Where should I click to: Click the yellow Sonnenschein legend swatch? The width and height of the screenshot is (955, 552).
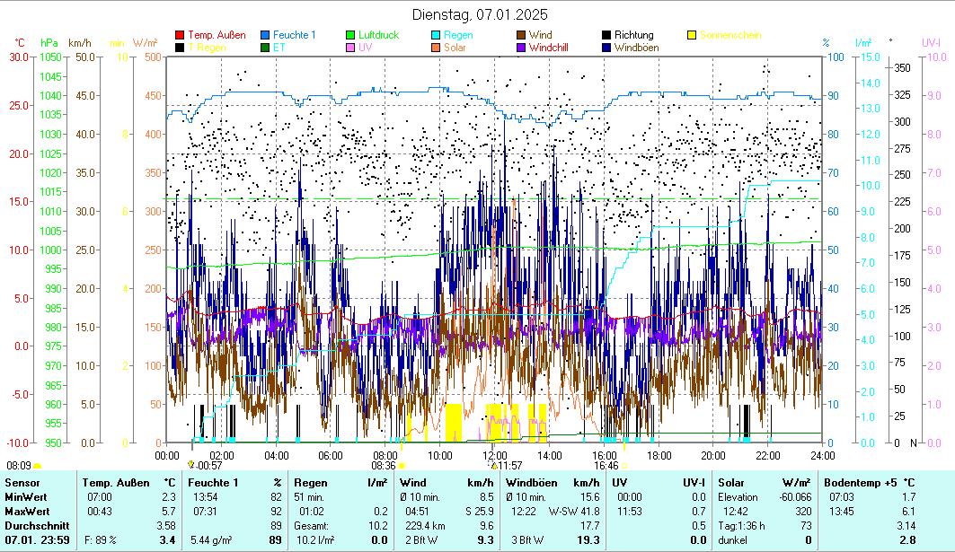[x=692, y=36]
